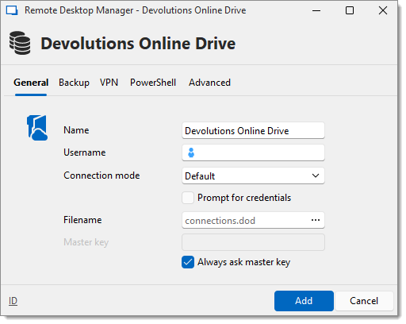Click the Cancel button

tap(364, 301)
